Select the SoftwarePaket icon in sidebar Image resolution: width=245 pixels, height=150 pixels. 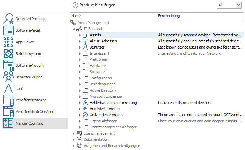[9, 30]
